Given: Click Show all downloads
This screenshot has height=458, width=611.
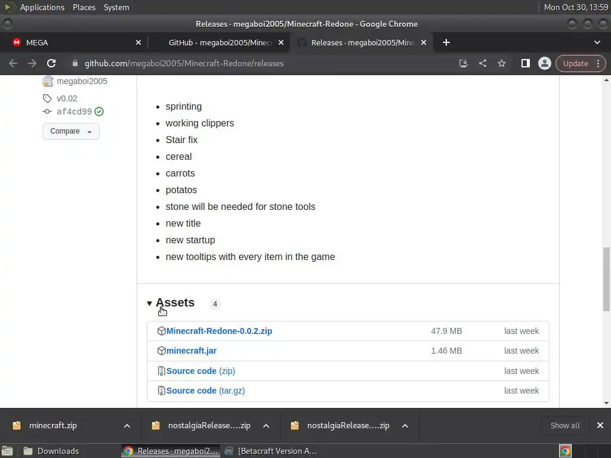Looking at the screenshot, I should 564,426.
